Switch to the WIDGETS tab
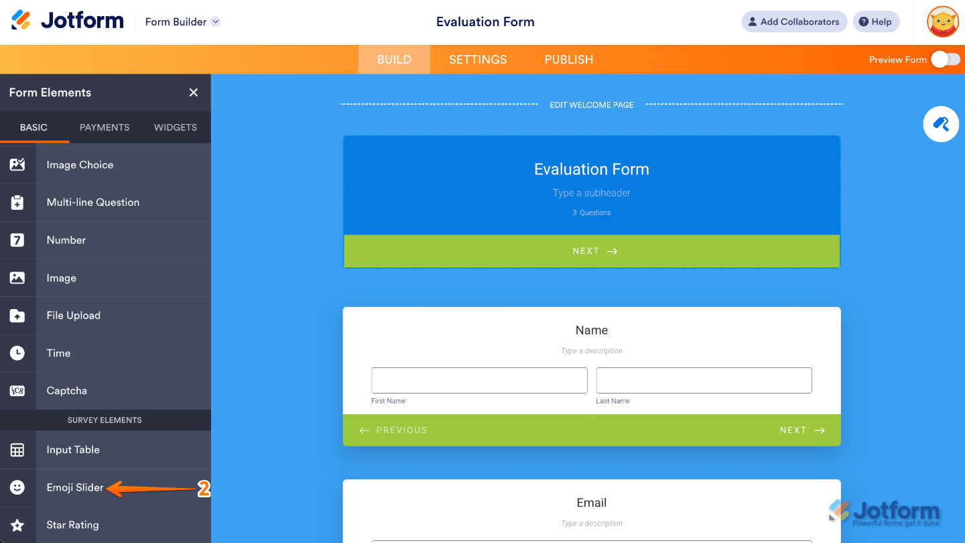965x543 pixels. (x=174, y=127)
